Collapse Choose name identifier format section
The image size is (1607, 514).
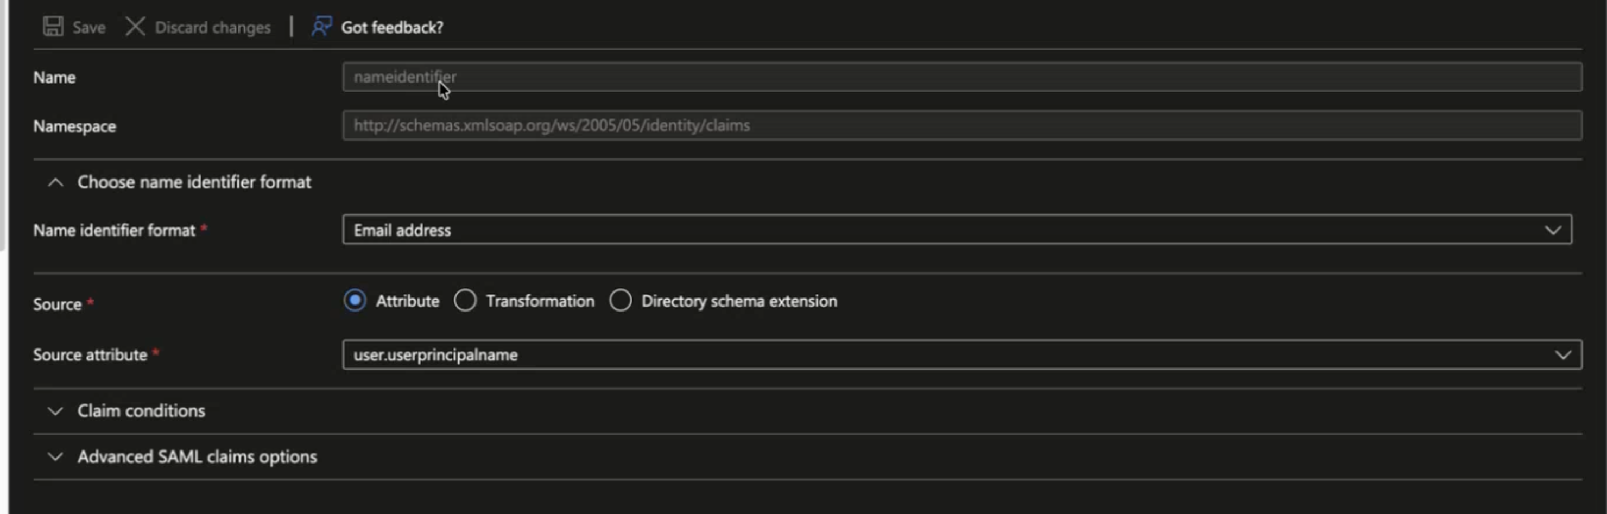55,182
